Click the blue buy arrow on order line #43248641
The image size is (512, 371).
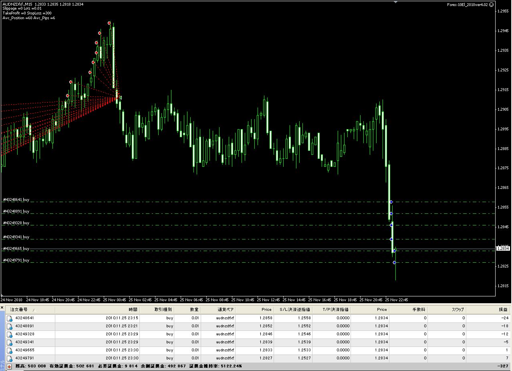click(391, 202)
